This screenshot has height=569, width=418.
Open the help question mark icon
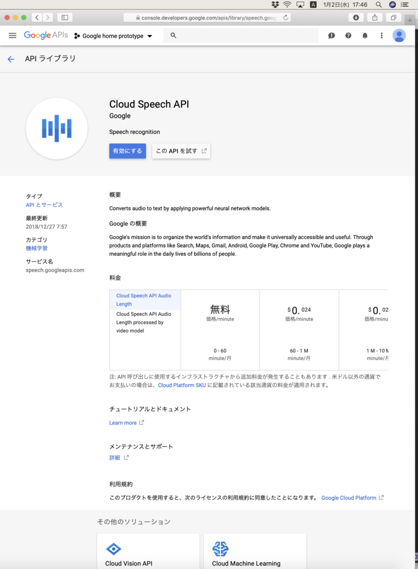(x=348, y=36)
